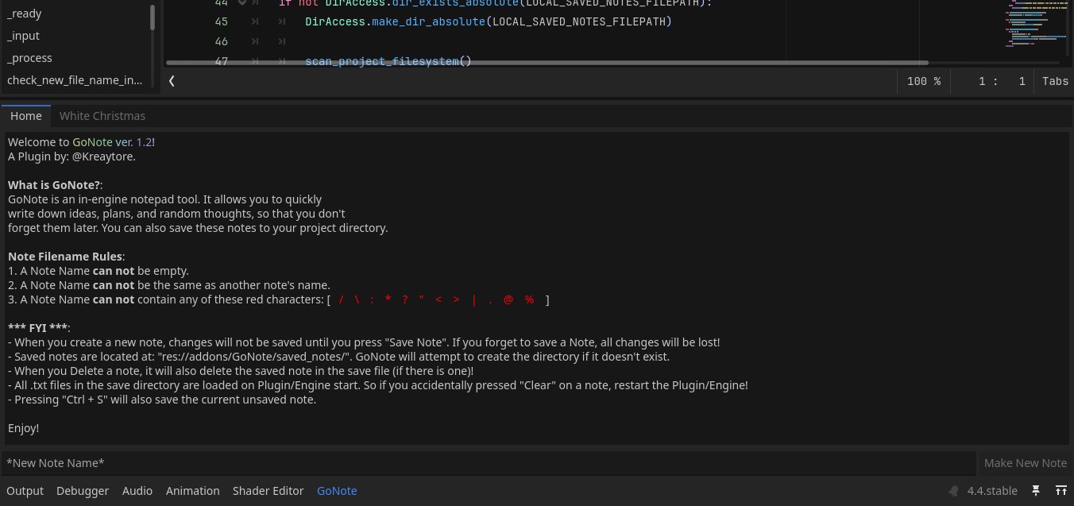Pin the bottom panel with pushpin icon
Image resolution: width=1074 pixels, height=506 pixels.
tap(1036, 491)
